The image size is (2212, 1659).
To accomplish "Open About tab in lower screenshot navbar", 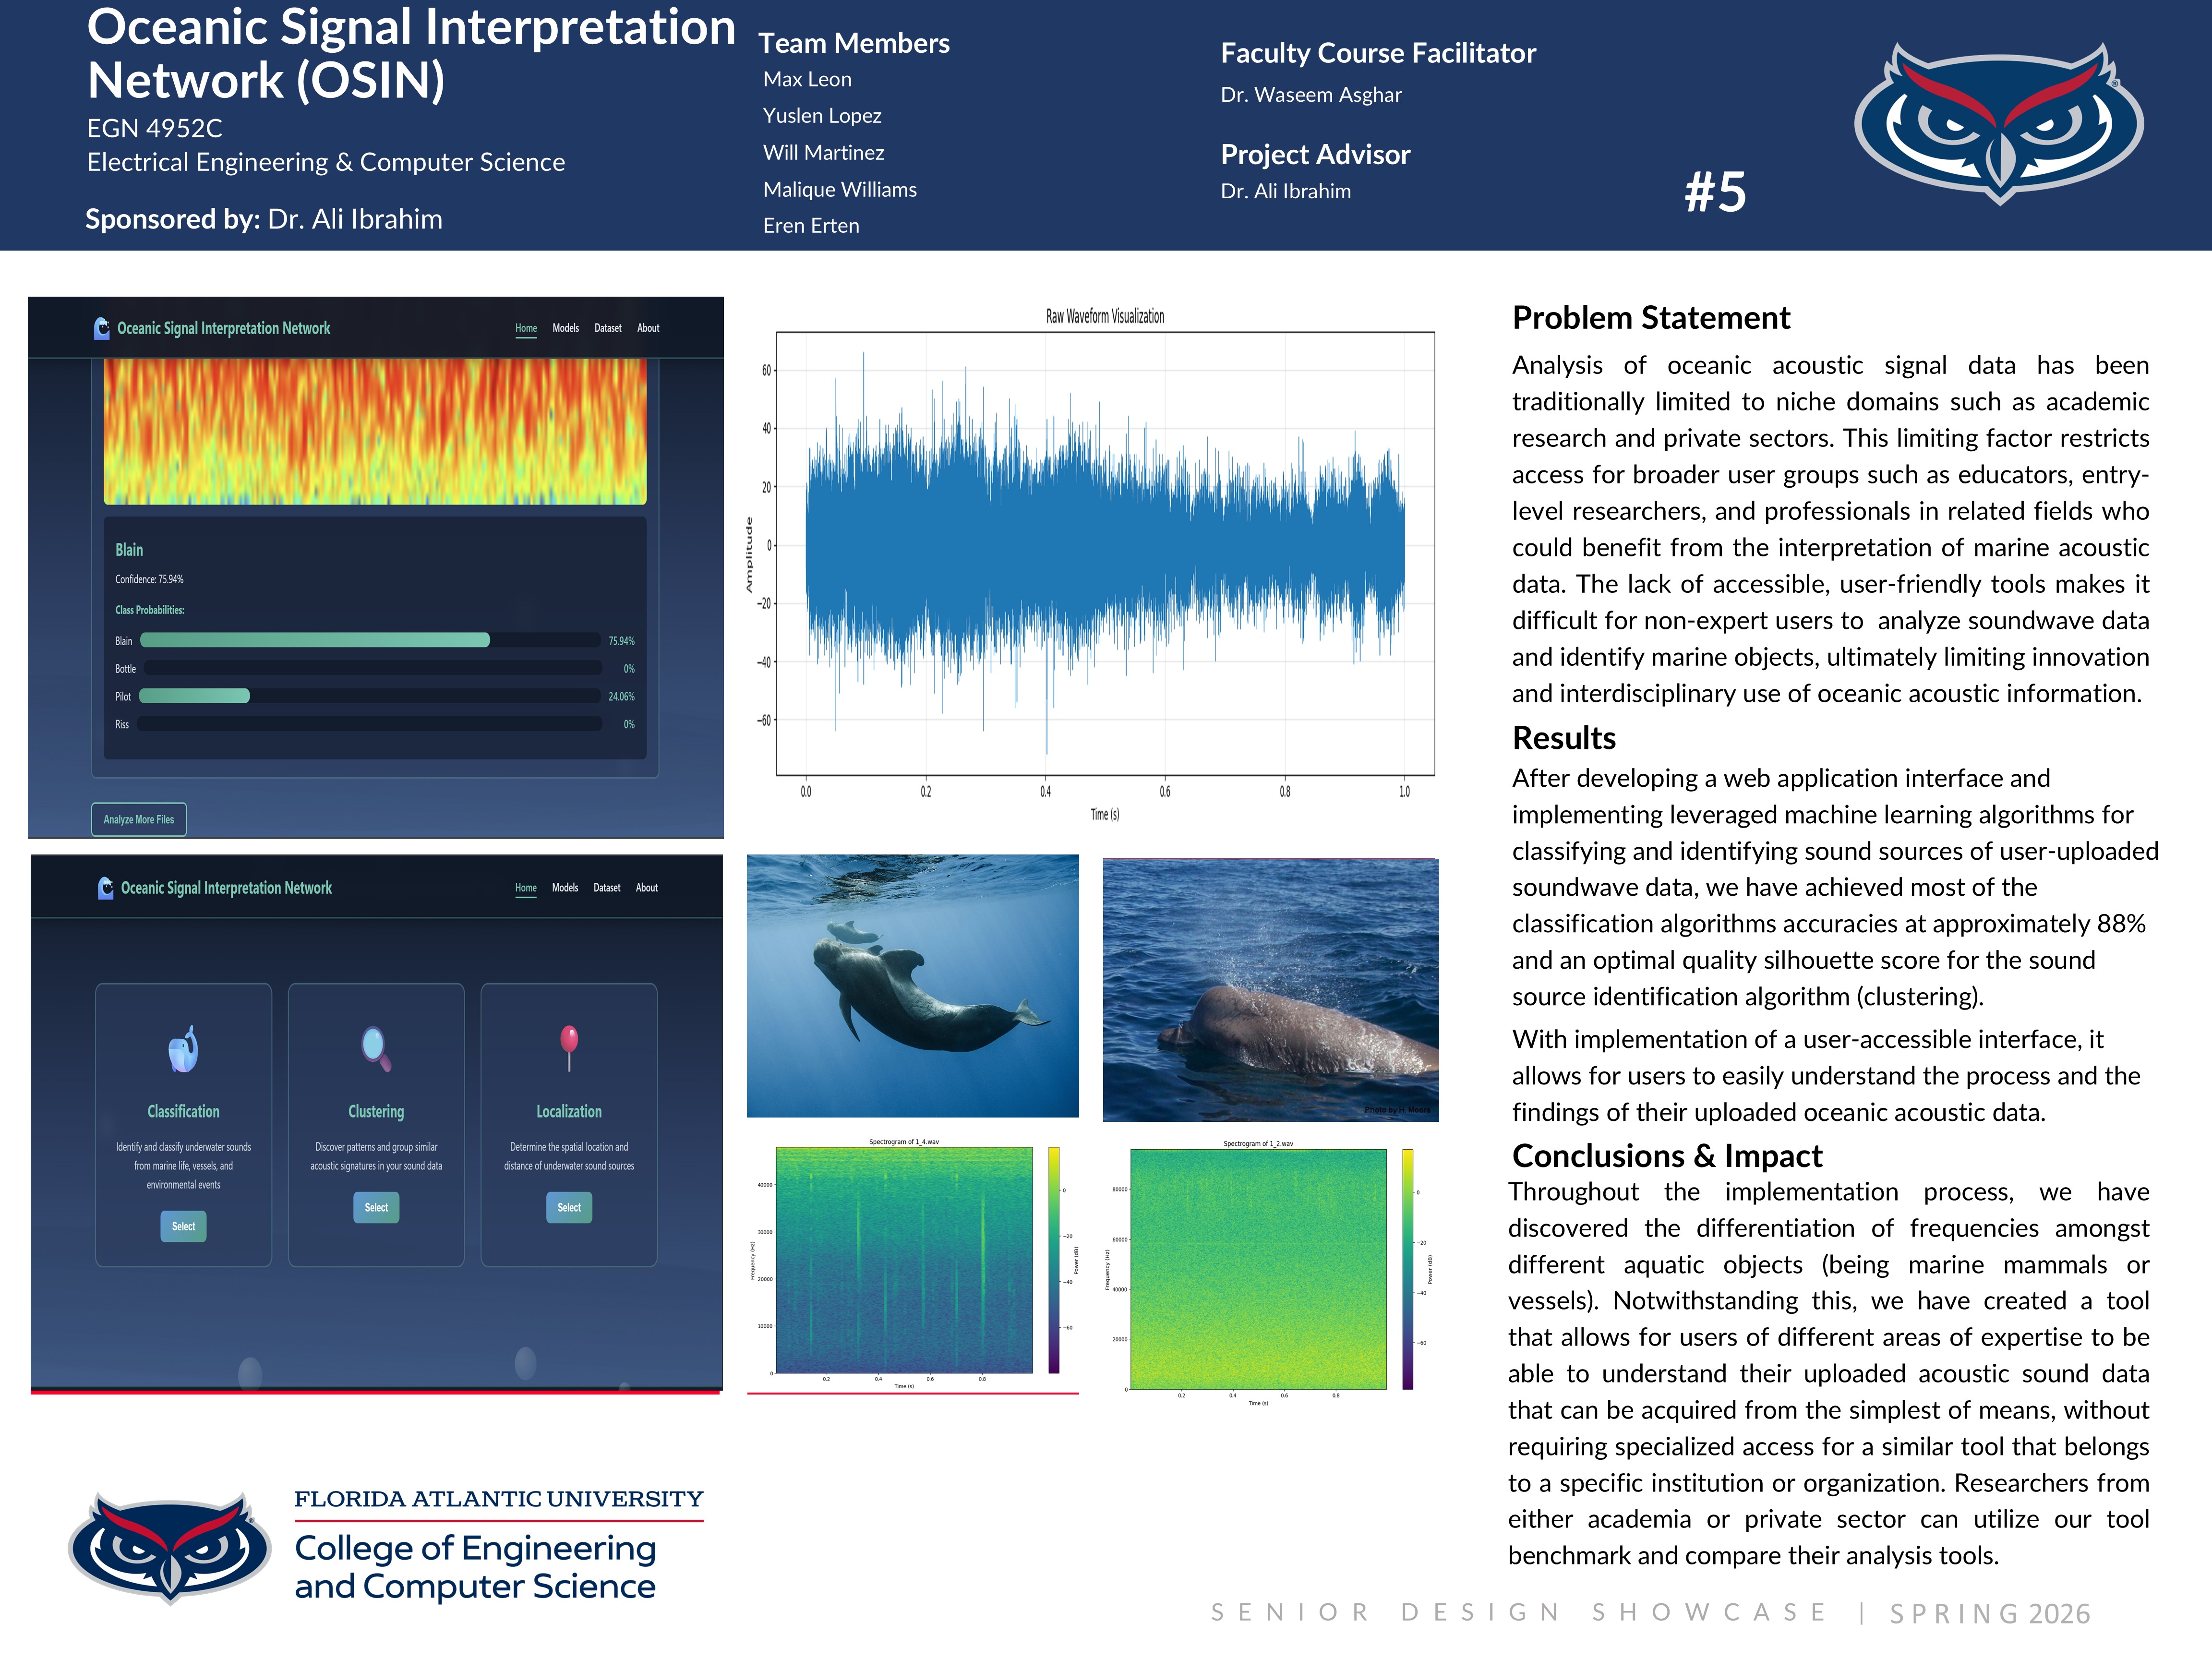I will coord(646,888).
